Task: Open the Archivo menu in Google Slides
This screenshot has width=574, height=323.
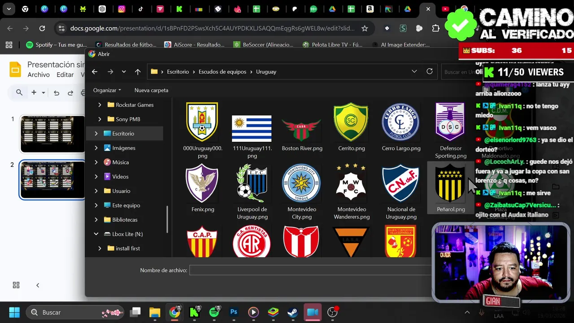Action: click(39, 75)
